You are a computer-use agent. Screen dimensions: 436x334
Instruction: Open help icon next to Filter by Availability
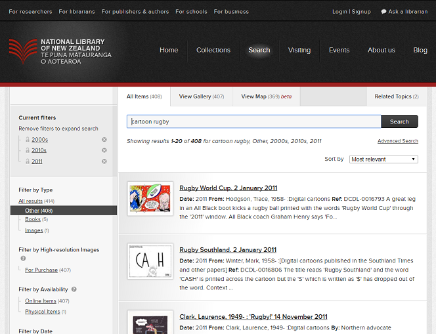click(74, 289)
